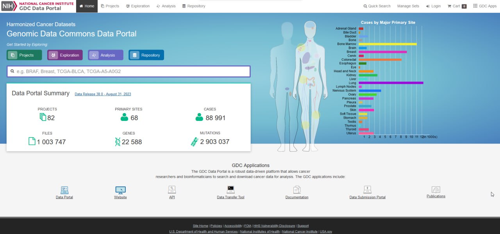
Task: Open the Data Portal text link
Action: [64, 197]
